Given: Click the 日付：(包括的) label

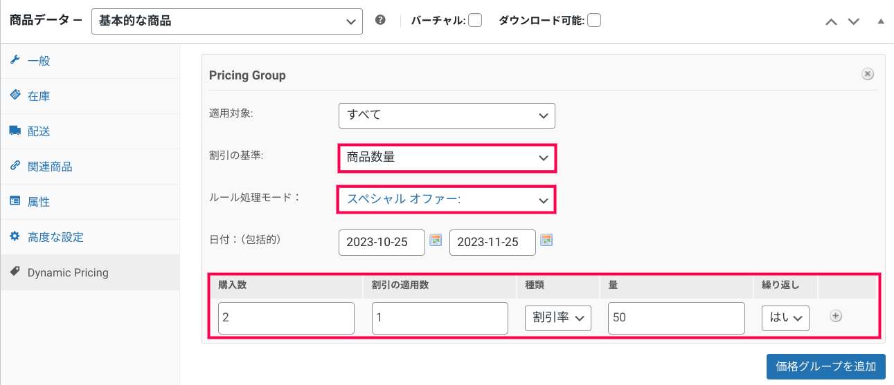Looking at the screenshot, I should 244,239.
